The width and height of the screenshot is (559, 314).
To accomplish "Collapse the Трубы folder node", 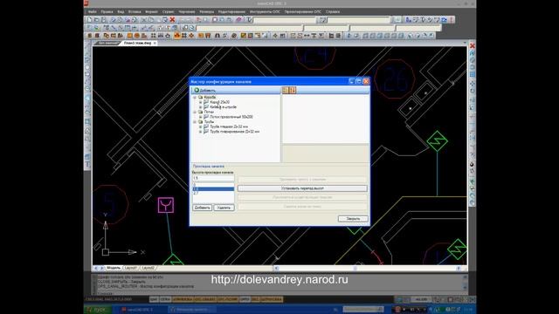I will click(x=195, y=122).
